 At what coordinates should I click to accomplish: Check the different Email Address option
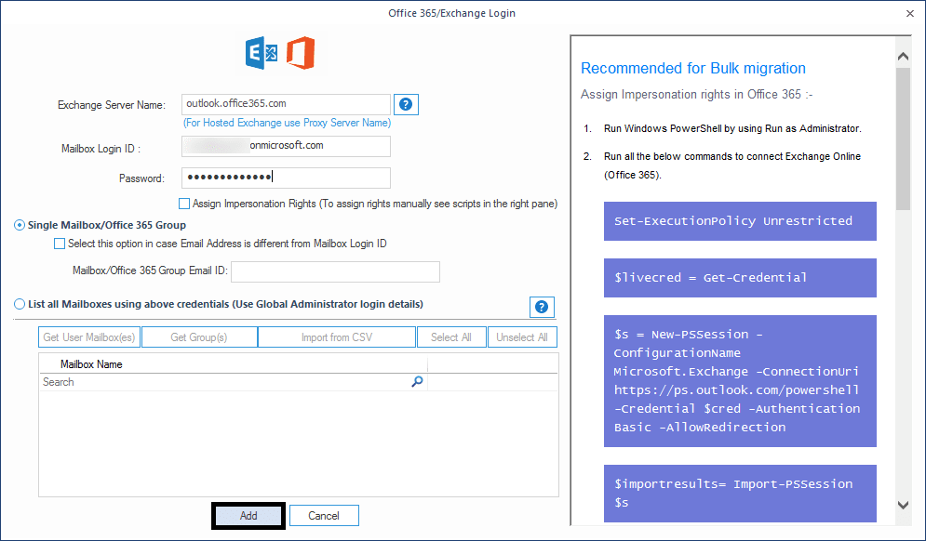click(x=60, y=244)
